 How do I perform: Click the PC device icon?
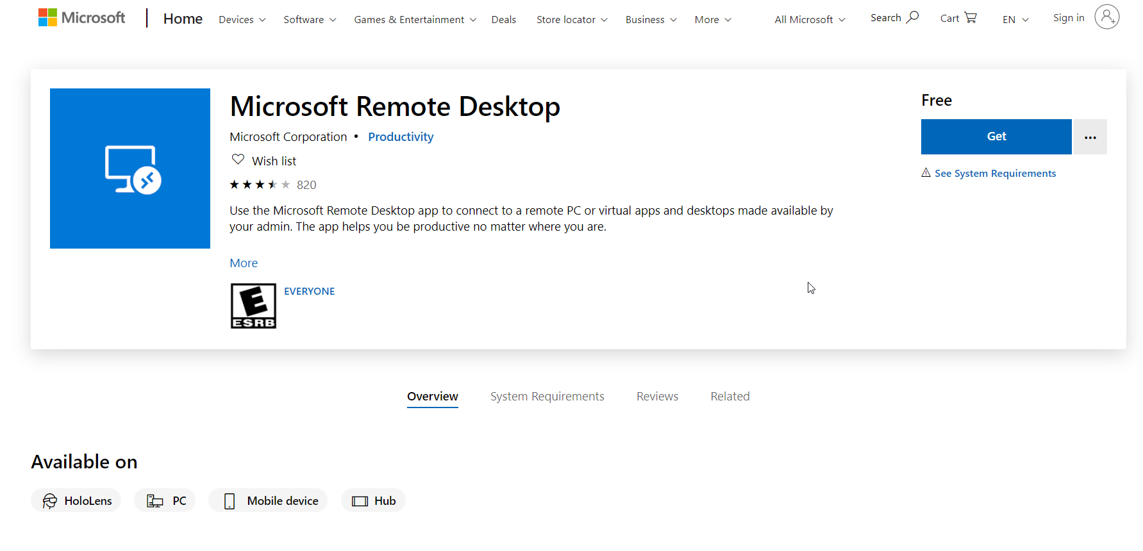click(x=154, y=501)
